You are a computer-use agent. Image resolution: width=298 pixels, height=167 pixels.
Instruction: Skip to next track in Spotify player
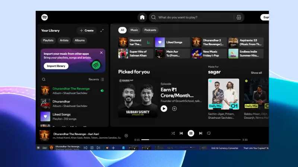point(200,133)
